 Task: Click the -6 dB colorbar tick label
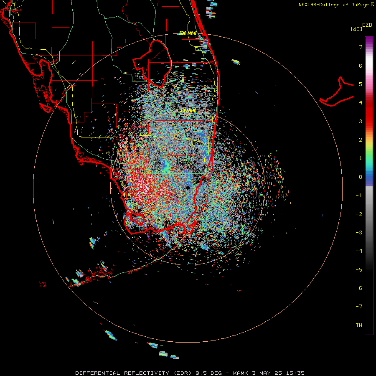[359, 288]
